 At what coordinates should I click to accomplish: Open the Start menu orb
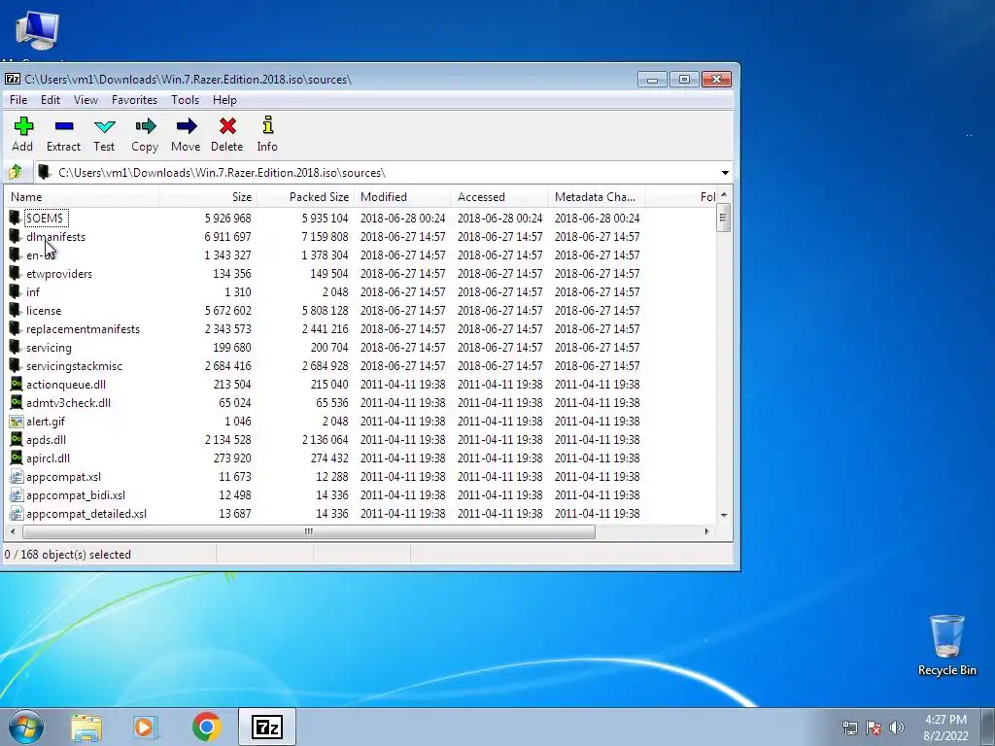point(26,727)
